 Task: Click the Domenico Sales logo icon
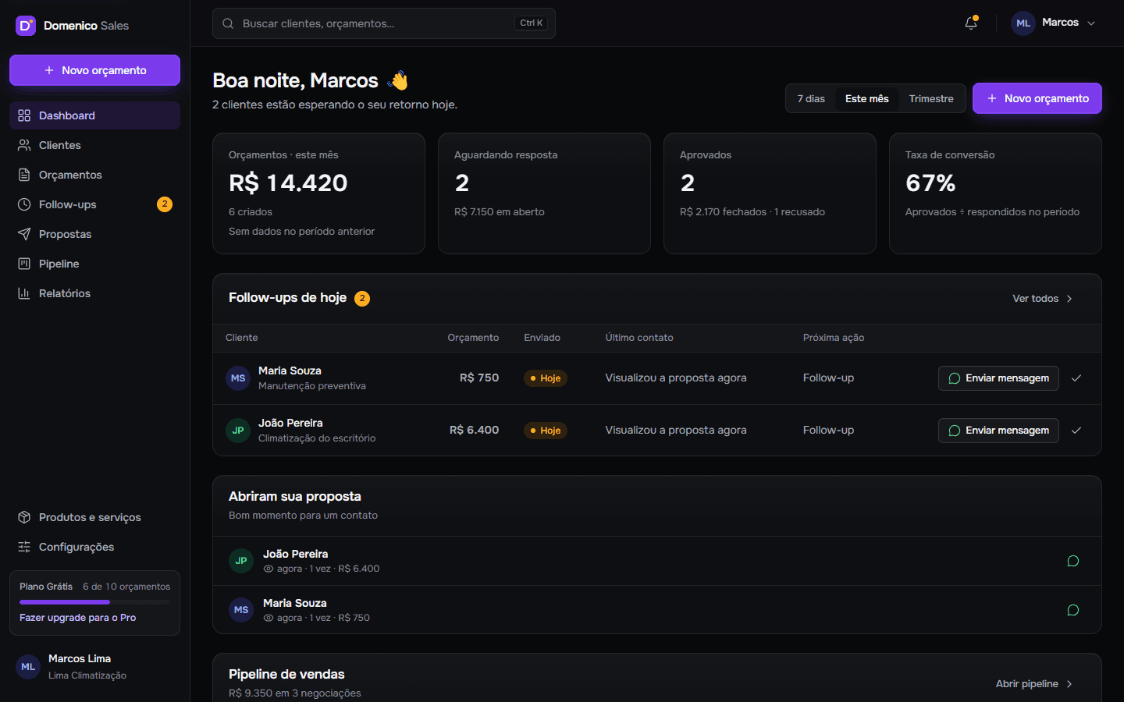click(x=26, y=26)
